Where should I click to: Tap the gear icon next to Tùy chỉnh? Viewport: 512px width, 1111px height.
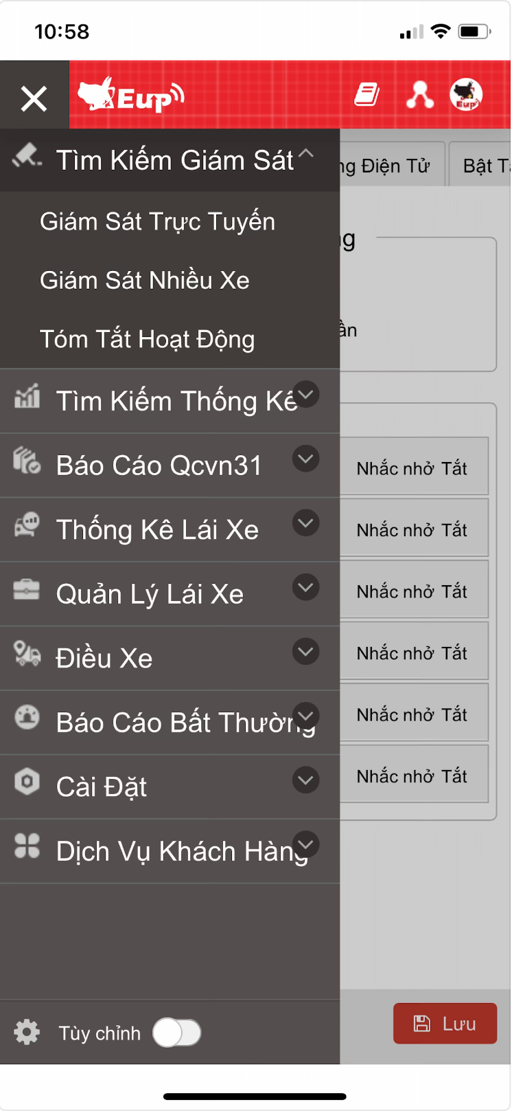(x=27, y=1032)
